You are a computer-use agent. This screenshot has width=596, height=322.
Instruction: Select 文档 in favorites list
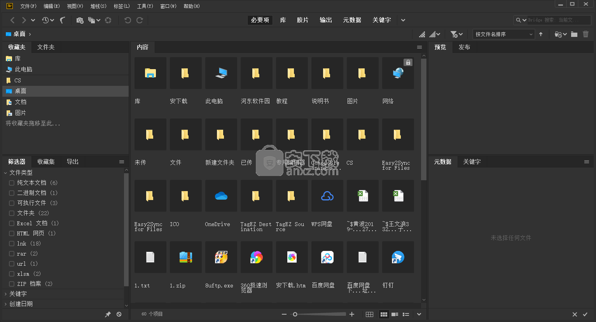pyautogui.click(x=65, y=102)
